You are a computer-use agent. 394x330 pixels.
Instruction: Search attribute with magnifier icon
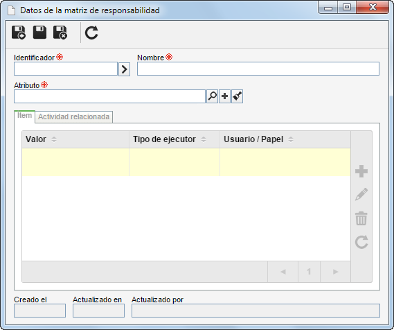(x=213, y=96)
